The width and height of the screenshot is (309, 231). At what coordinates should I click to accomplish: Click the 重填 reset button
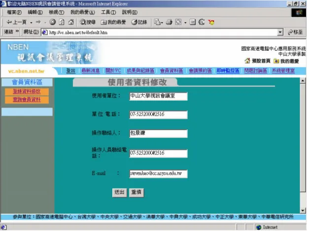pos(137,192)
